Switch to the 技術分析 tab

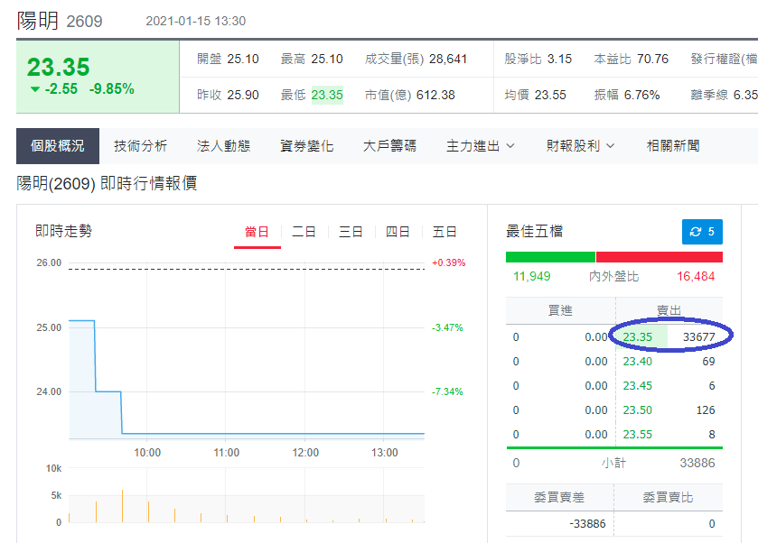(x=141, y=146)
